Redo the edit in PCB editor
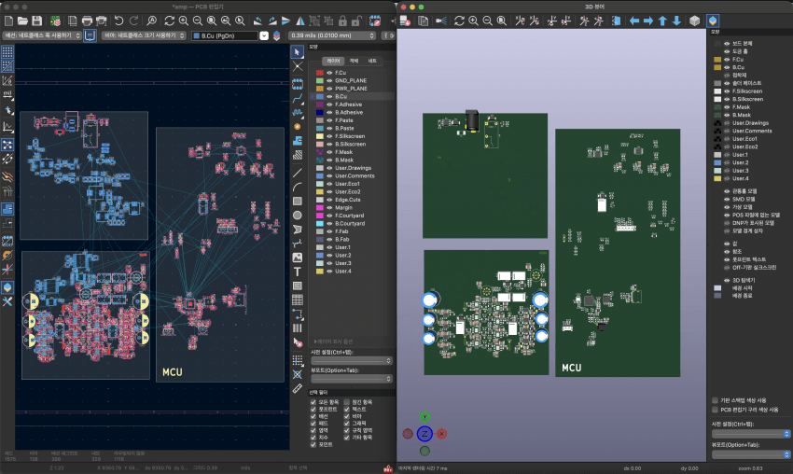The height and width of the screenshot is (474, 793). (133, 21)
